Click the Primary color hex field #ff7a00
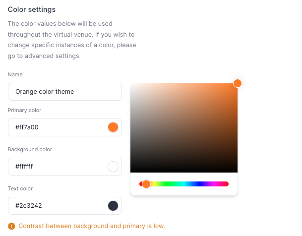 click(x=65, y=127)
